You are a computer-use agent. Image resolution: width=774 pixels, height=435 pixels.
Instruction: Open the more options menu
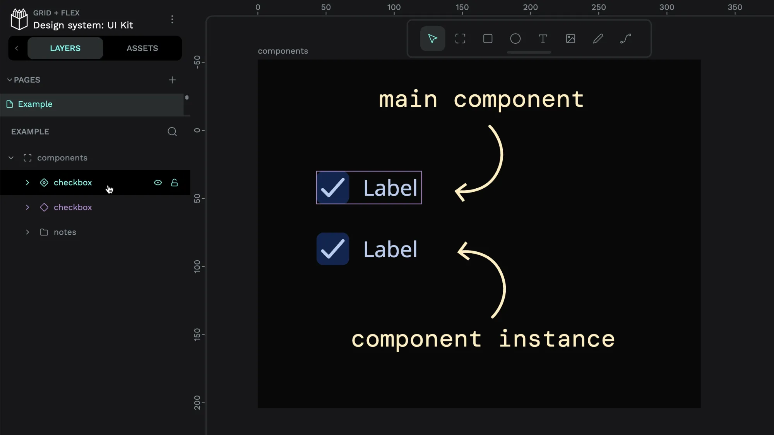click(x=172, y=19)
